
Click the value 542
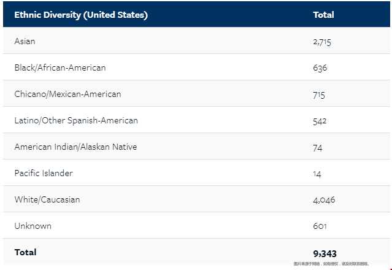(x=320, y=121)
